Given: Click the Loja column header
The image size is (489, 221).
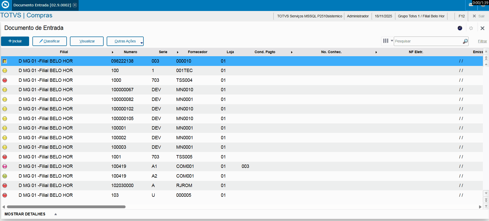Looking at the screenshot, I should [x=230, y=52].
